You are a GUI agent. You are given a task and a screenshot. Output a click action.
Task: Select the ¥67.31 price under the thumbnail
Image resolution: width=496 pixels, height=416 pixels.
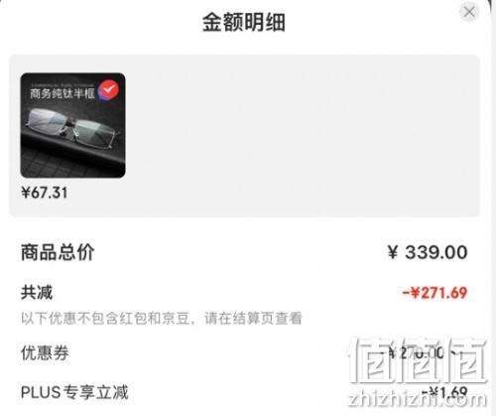(45, 193)
